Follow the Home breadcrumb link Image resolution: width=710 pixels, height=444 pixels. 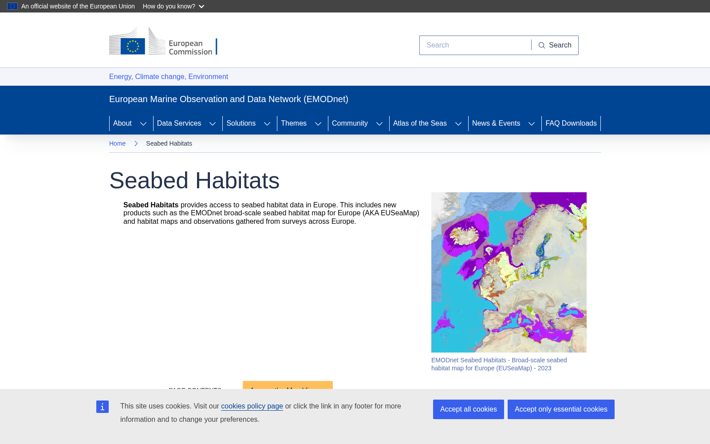[x=117, y=143]
